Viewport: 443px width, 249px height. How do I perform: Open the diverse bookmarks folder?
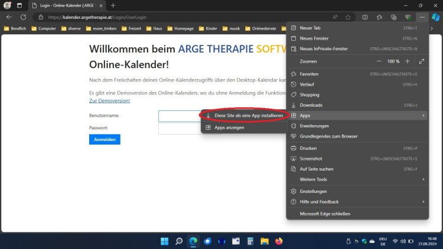click(71, 28)
